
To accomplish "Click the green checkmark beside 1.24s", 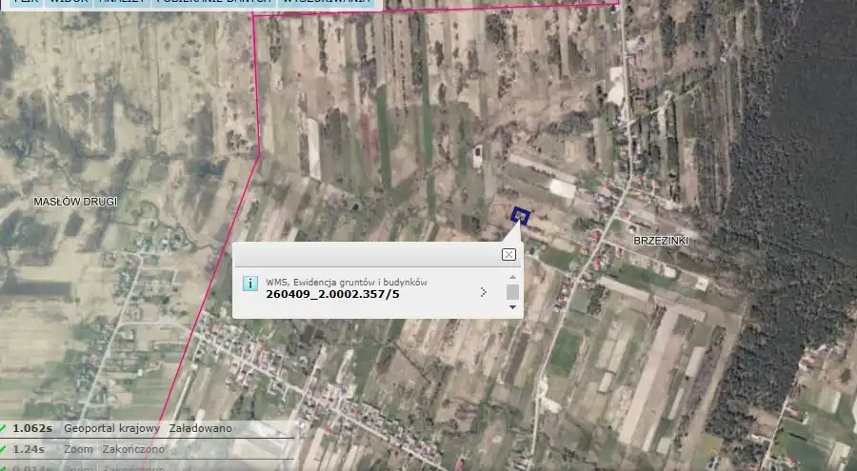I will 5,449.
